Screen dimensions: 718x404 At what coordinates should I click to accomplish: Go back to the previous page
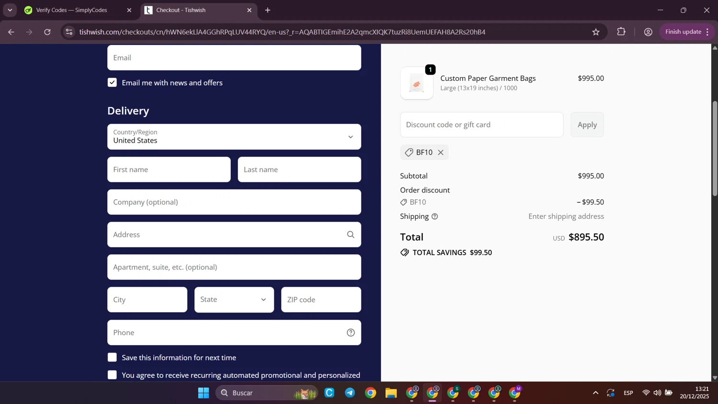tap(11, 32)
